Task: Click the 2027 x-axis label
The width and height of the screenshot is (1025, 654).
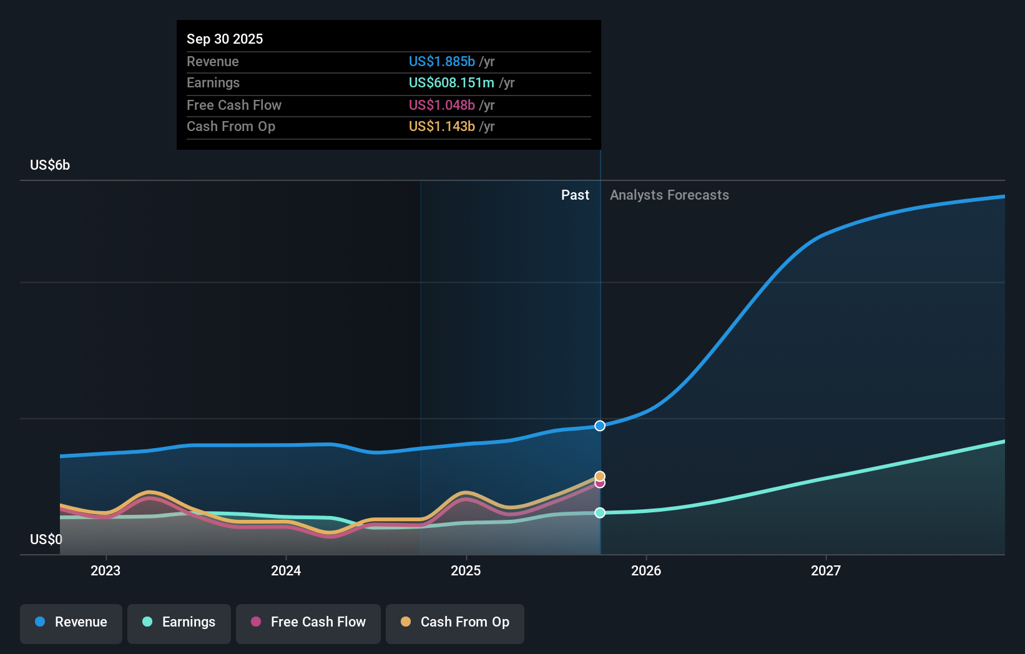Action: click(826, 570)
